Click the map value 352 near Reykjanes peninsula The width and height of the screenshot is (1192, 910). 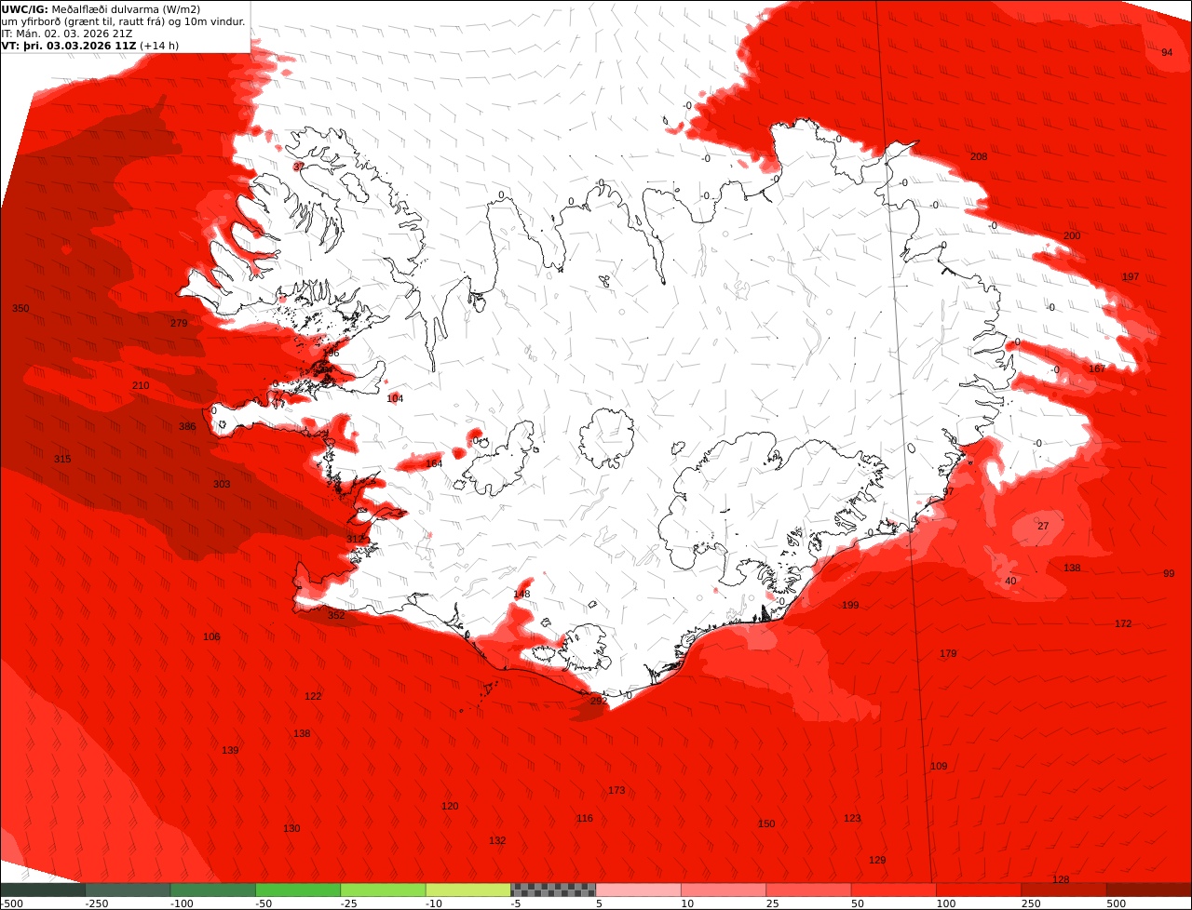(336, 615)
